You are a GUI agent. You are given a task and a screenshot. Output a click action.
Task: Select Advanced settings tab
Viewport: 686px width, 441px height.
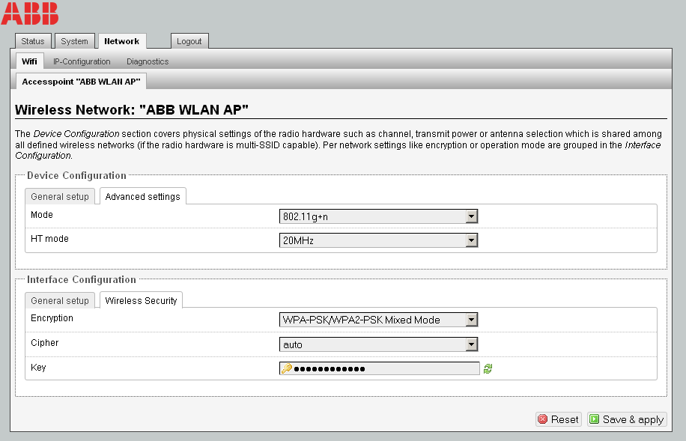point(142,196)
